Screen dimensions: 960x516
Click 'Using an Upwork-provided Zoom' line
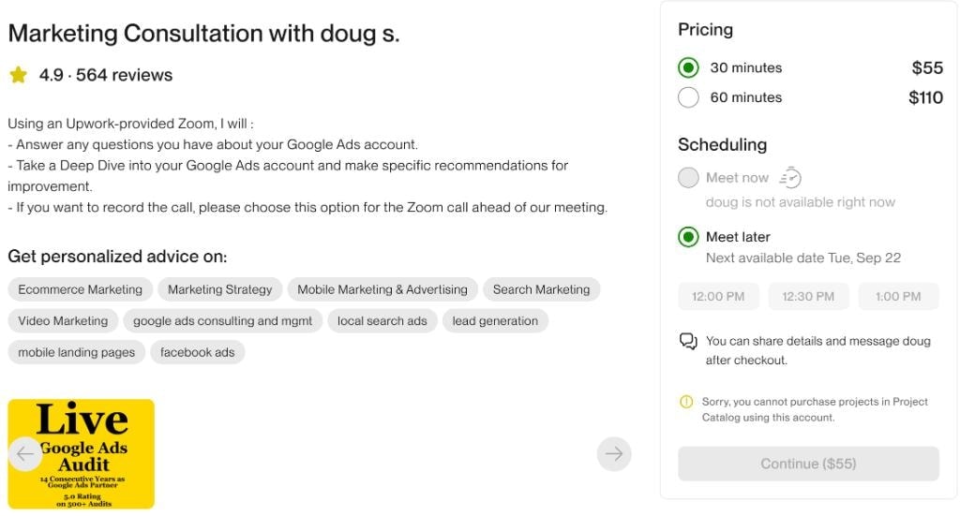(130, 124)
